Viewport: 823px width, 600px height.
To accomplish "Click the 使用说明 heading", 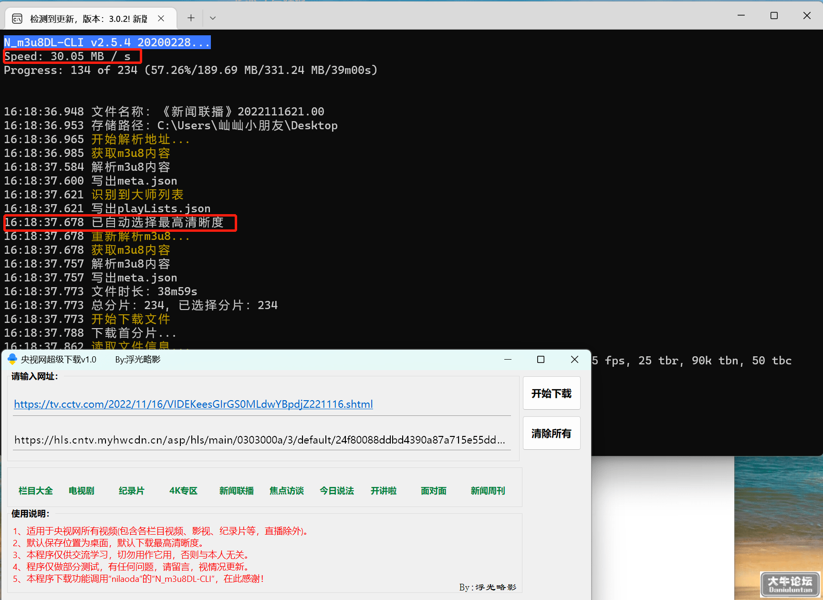I will [x=31, y=514].
